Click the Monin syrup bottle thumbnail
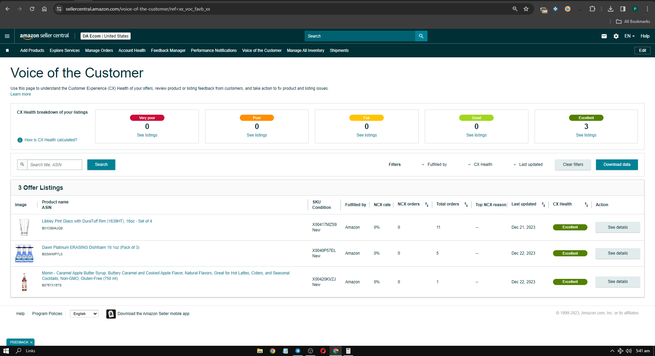Viewport: 655px width, 356px height. point(24,282)
